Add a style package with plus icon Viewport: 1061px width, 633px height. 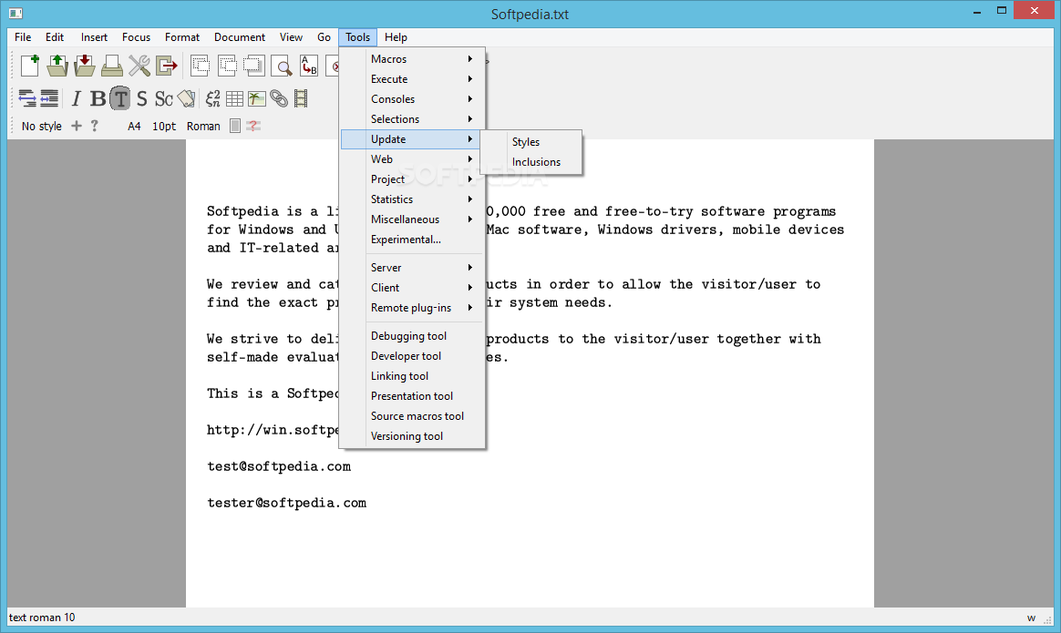77,126
